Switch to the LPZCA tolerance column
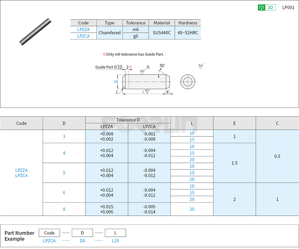299x249 pixels. 149,127
